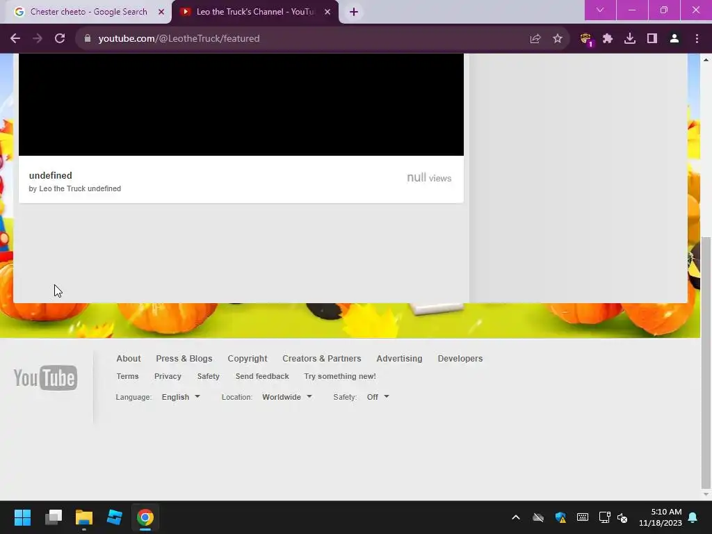Open the Terms footer link
Image resolution: width=712 pixels, height=534 pixels.
click(127, 376)
